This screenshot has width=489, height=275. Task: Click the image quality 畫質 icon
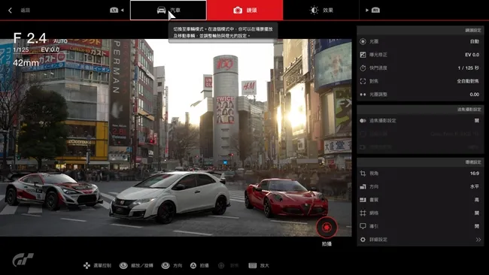[363, 200]
